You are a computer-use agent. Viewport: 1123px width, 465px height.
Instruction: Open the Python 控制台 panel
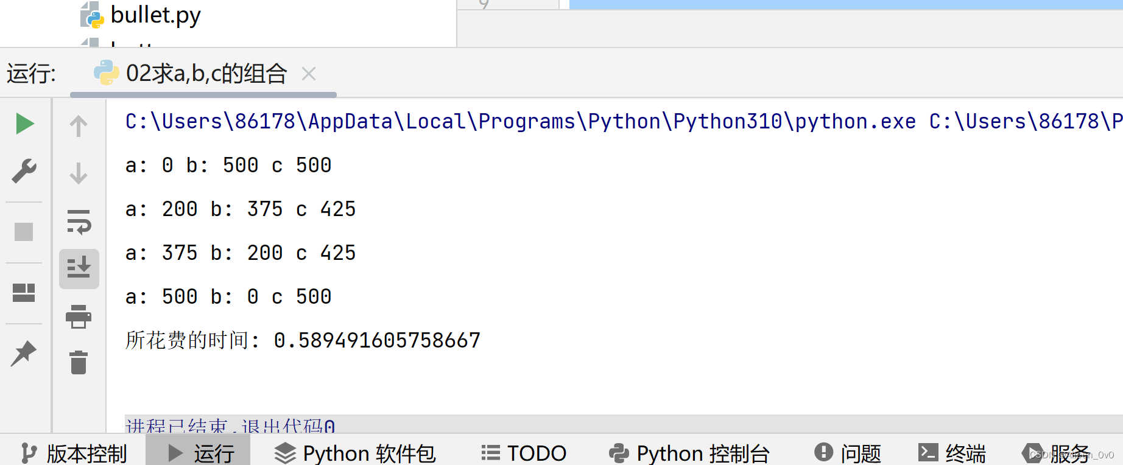[x=689, y=453]
